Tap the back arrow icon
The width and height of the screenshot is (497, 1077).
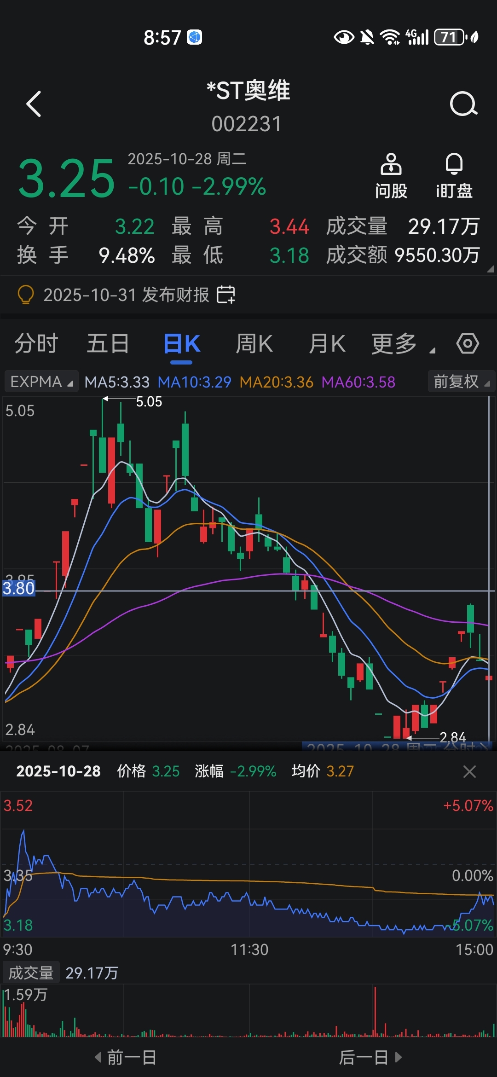tap(34, 104)
